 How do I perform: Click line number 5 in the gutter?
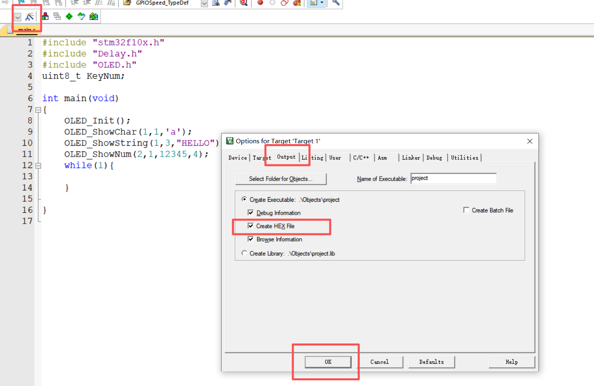[30, 87]
